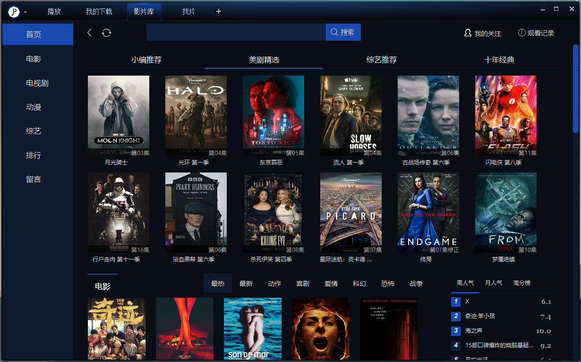Image resolution: width=581 pixels, height=362 pixels.
Task: Open Tokyo Vice poster 东京罪恶
Action: (273, 116)
